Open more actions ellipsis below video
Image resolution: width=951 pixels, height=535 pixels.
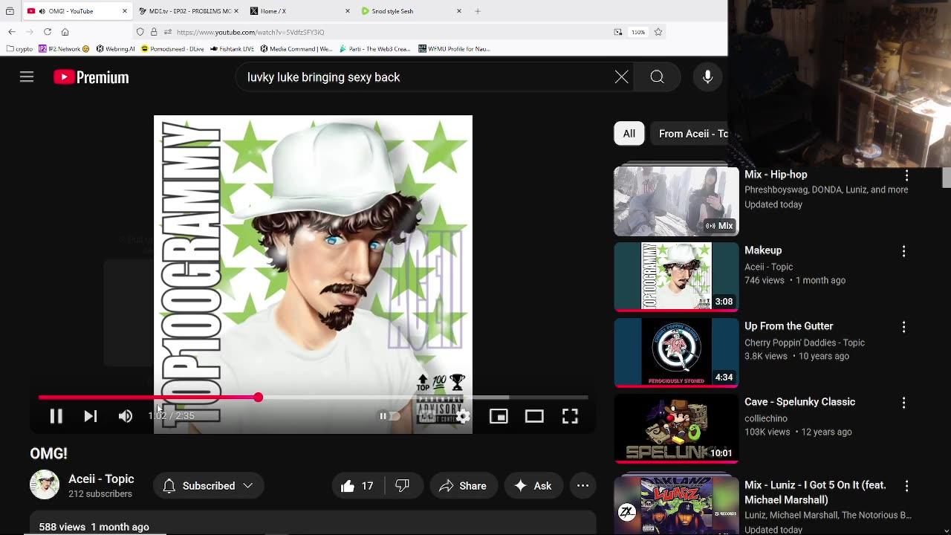click(x=582, y=486)
